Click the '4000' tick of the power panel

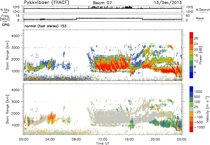(15, 36)
